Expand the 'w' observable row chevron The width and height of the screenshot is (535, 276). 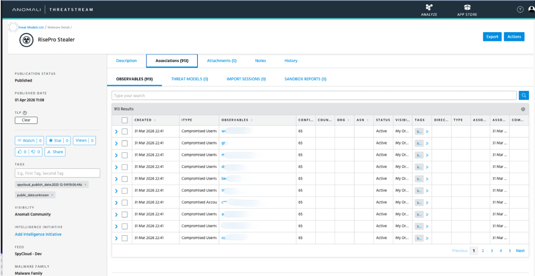click(x=116, y=132)
